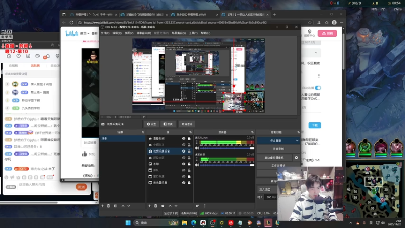Open the 视图(V) menu in OBS

coord(129,33)
